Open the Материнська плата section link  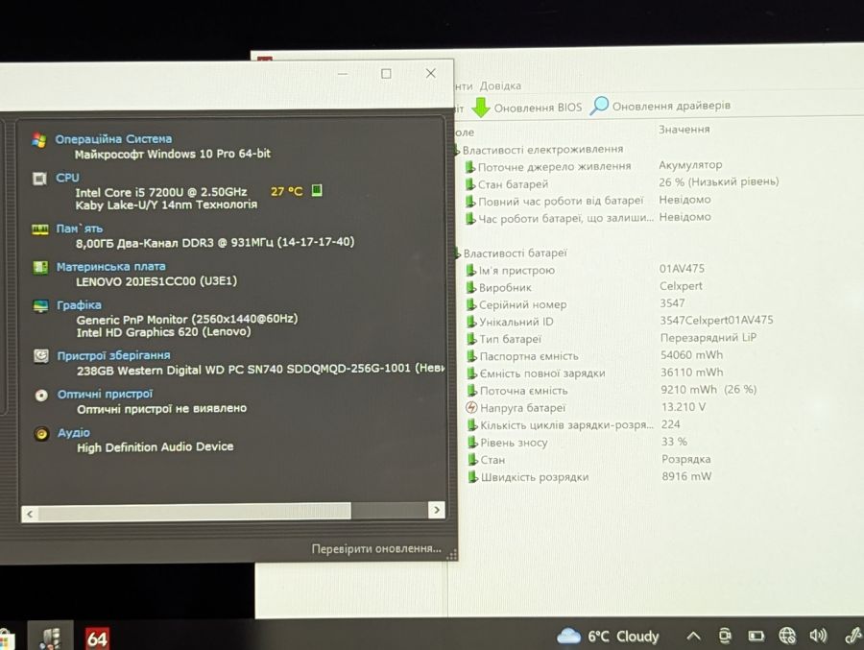coord(110,267)
